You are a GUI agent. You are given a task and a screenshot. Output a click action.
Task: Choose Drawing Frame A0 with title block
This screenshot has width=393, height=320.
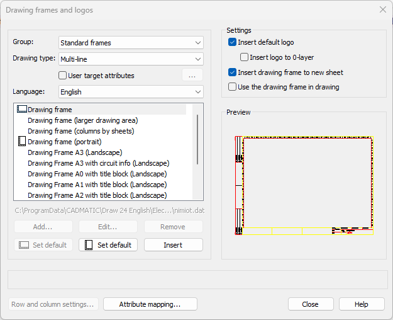coord(97,174)
